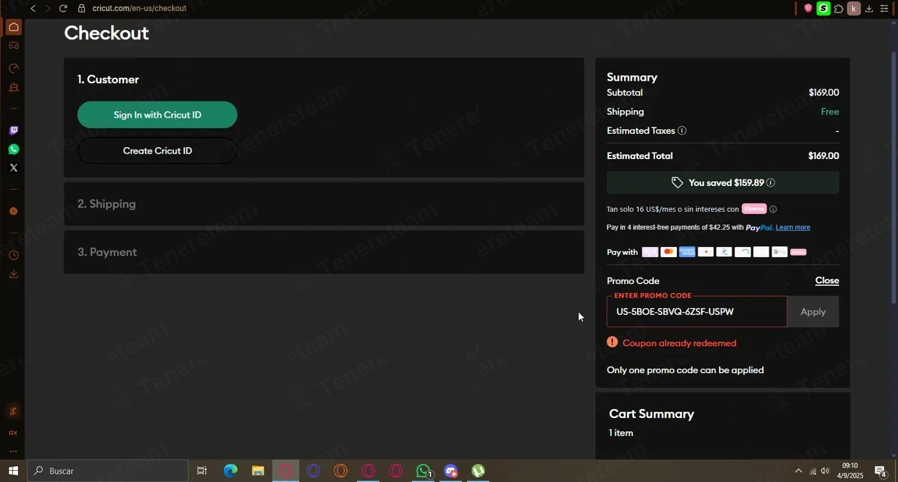Viewport: 898px width, 482px height.
Task: Click into the Enter Promo Code field
Action: [x=697, y=312]
